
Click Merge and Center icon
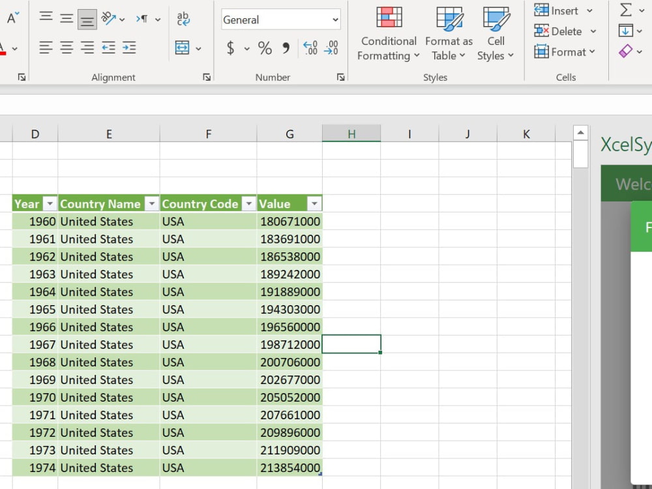coord(182,48)
